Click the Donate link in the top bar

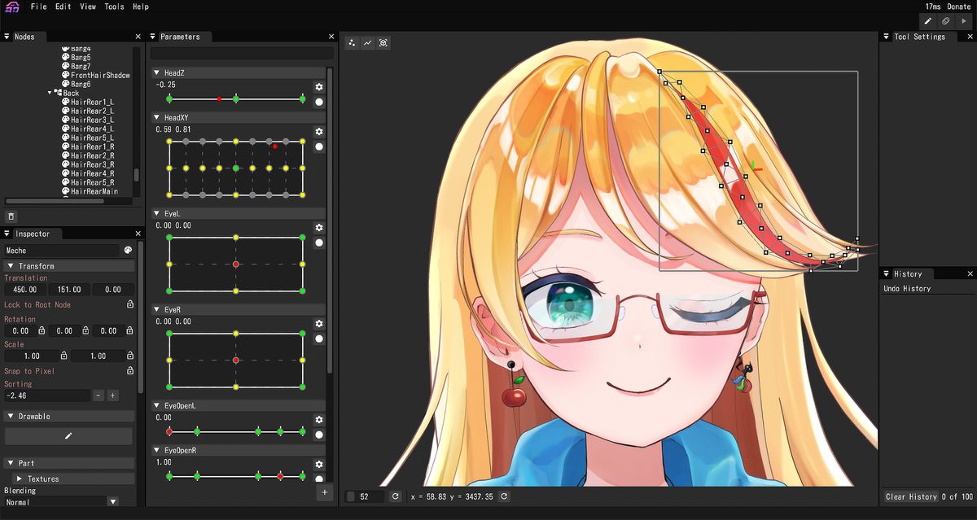958,7
